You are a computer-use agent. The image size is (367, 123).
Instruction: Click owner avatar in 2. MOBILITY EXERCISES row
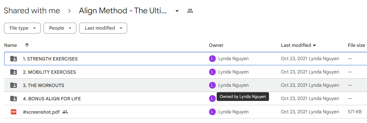(x=212, y=72)
